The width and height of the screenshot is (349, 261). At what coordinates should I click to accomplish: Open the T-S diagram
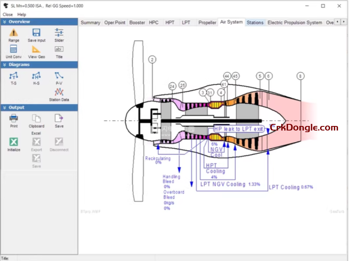point(14,76)
